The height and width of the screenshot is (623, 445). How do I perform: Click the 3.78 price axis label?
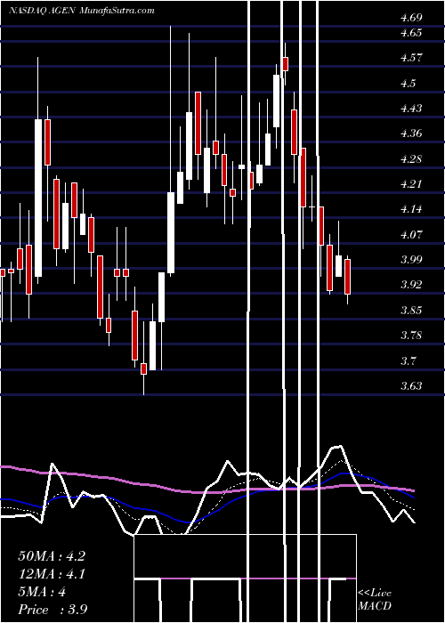[x=411, y=336]
